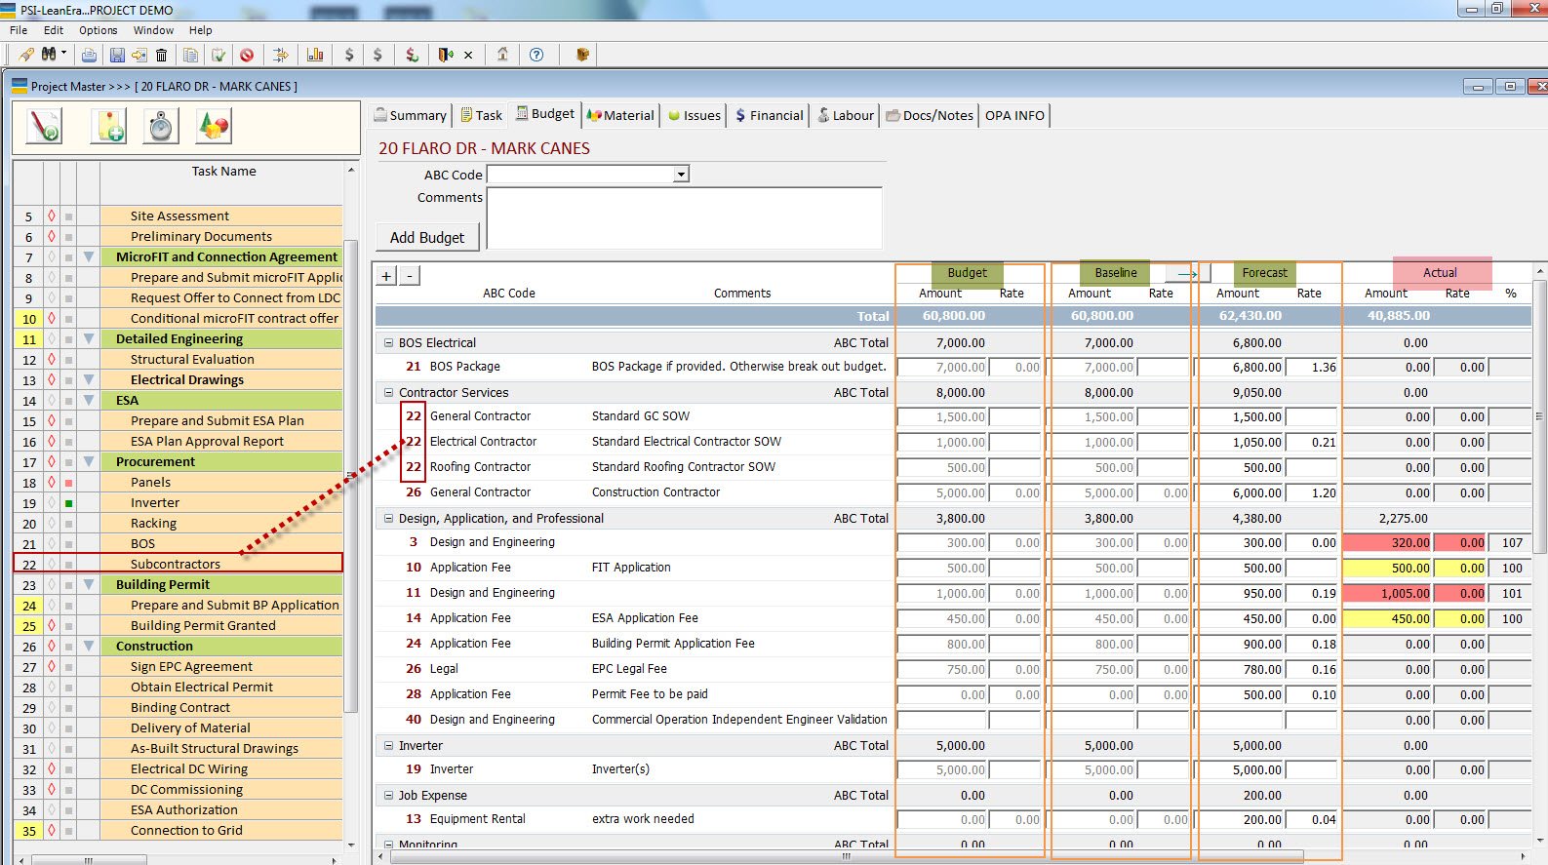
Task: Click the plus expand-all button above ABC Code
Action: pyautogui.click(x=387, y=276)
